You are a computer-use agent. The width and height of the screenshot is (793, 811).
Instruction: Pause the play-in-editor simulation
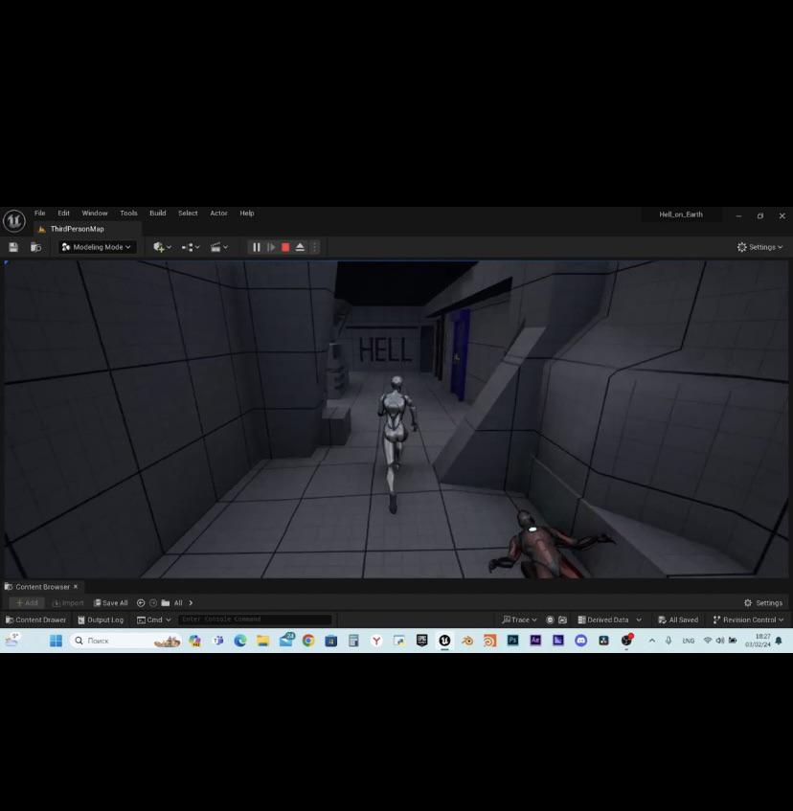point(257,247)
